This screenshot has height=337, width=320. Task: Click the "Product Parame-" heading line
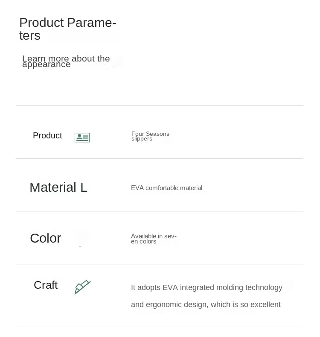(x=67, y=23)
